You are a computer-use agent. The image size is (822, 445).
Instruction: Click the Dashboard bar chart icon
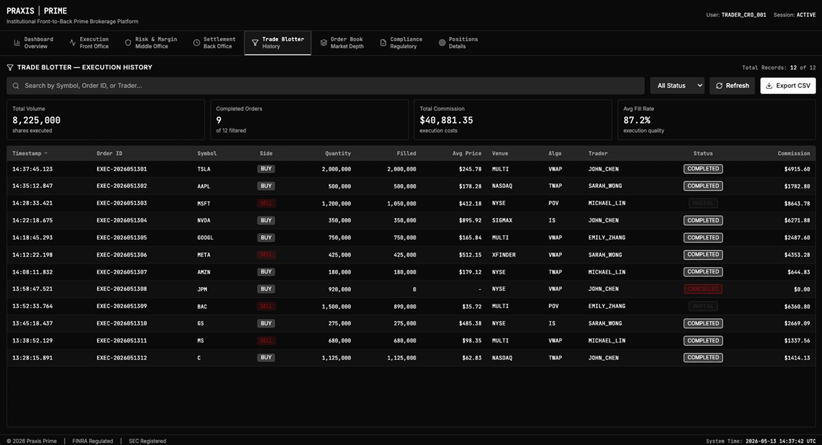(17, 43)
